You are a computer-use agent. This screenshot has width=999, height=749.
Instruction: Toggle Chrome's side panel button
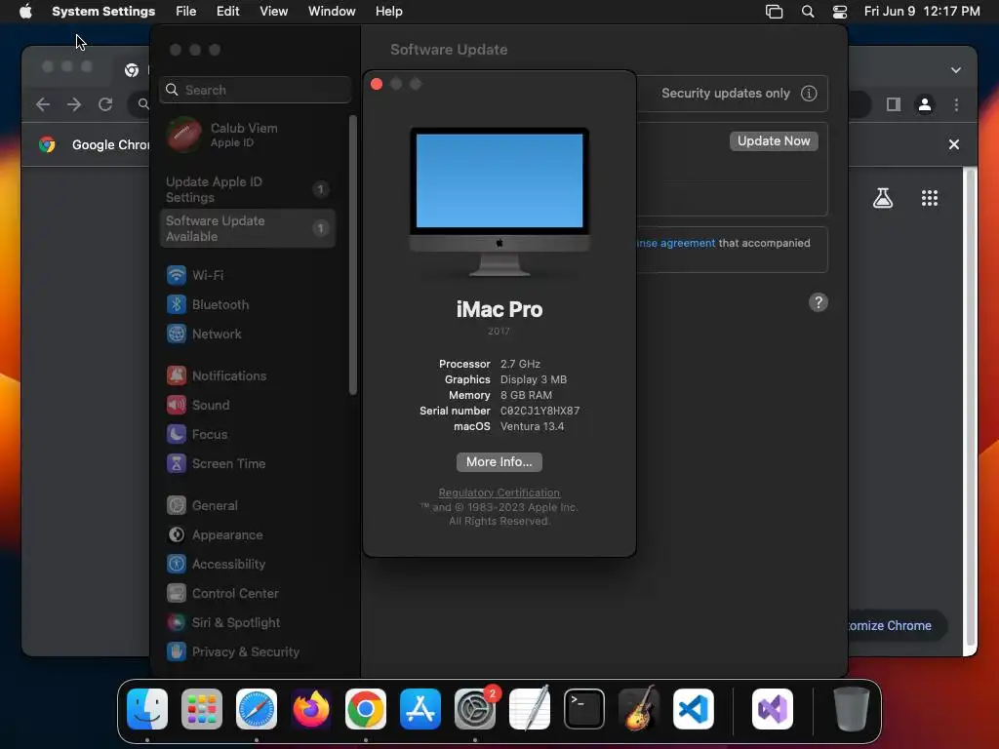coord(894,104)
